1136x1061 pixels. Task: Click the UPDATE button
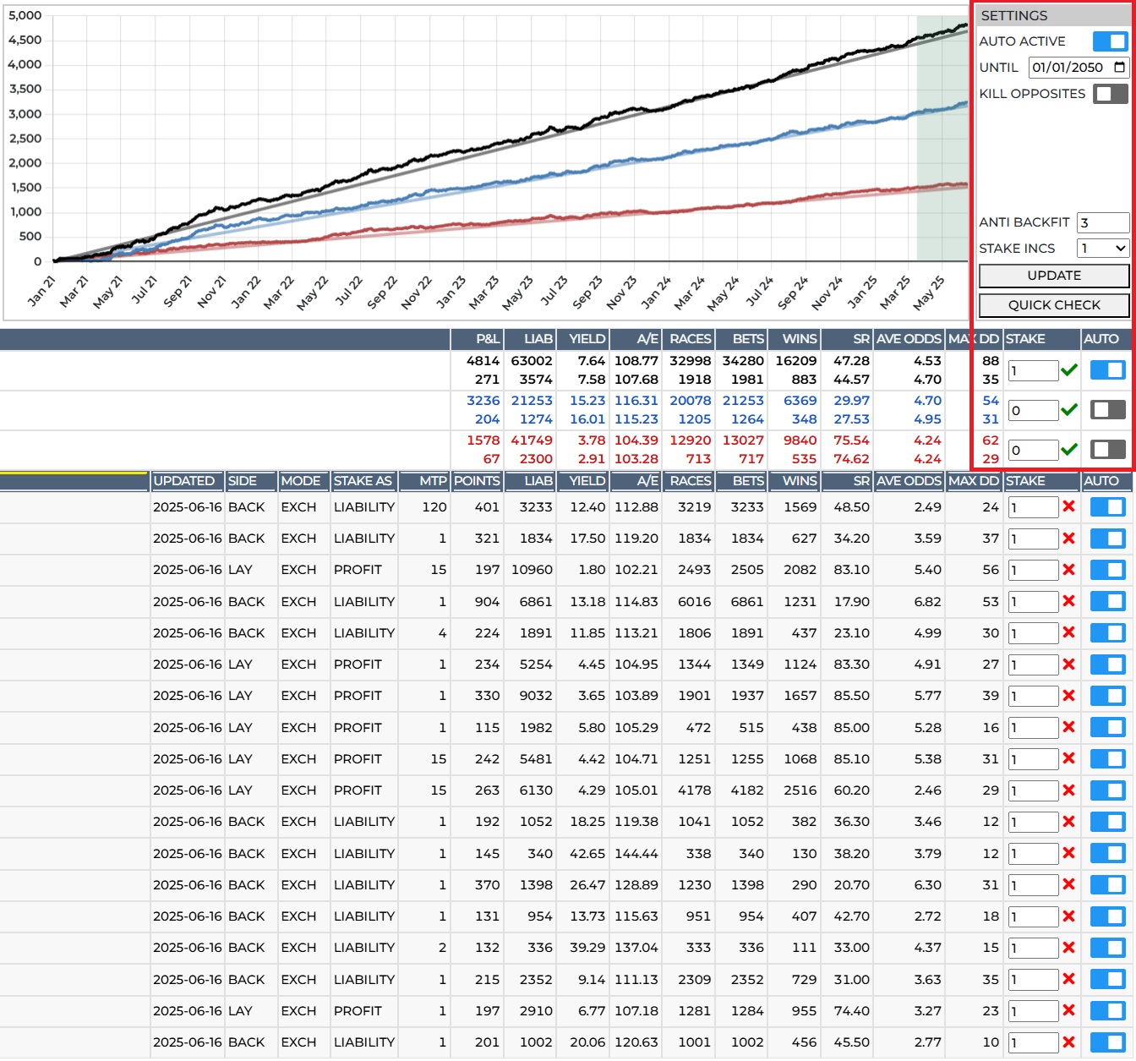[x=1054, y=276]
